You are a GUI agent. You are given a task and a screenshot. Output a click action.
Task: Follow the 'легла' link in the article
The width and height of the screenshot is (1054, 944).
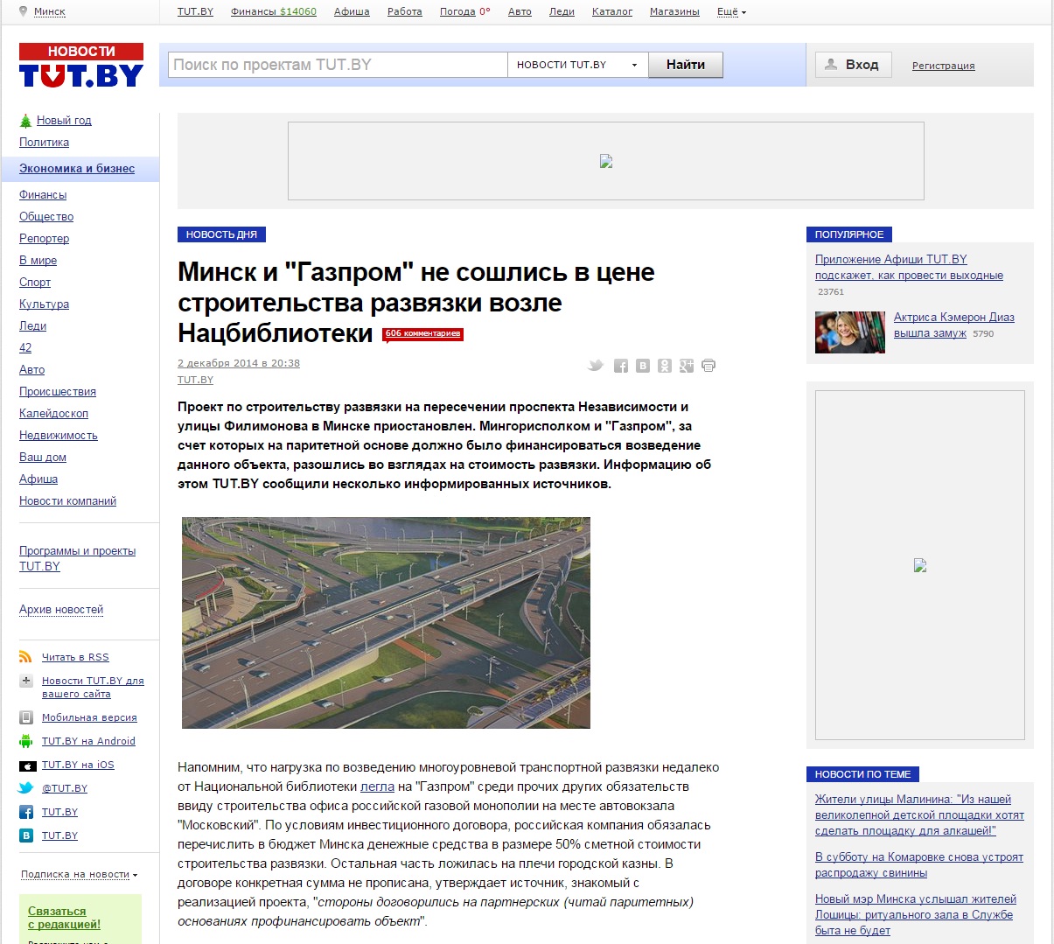[378, 787]
